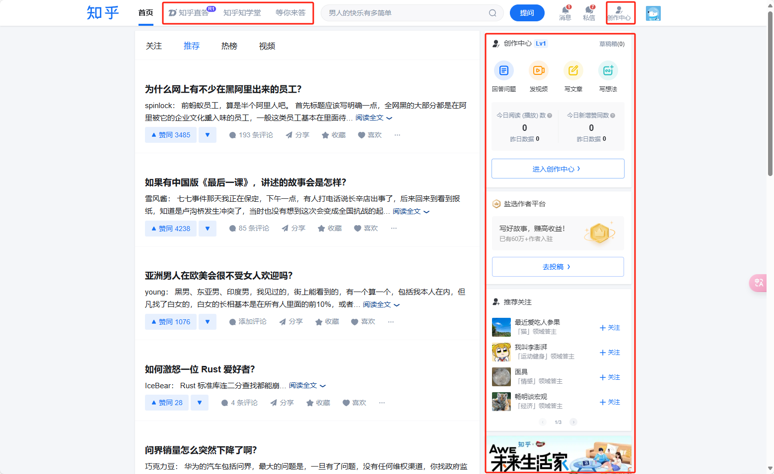
Task: Switch to the 关注 feed tab
Action: pos(154,46)
